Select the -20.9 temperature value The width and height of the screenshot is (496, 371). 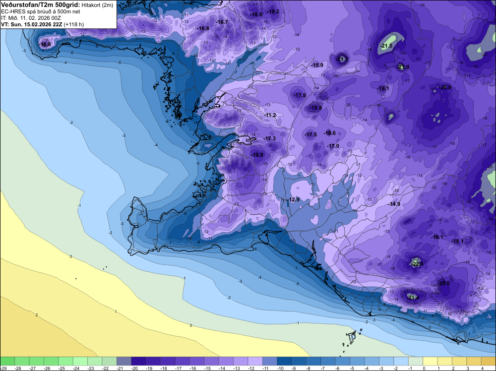445,88
